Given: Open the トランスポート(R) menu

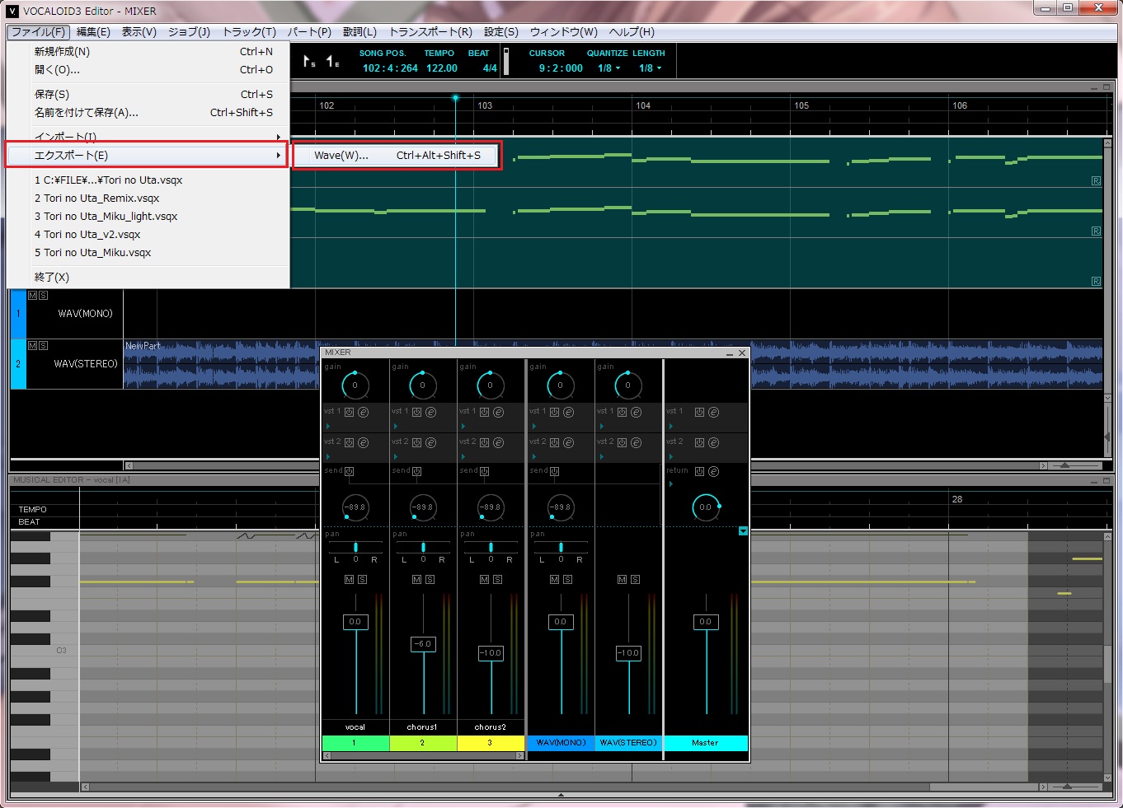Looking at the screenshot, I should point(430,32).
